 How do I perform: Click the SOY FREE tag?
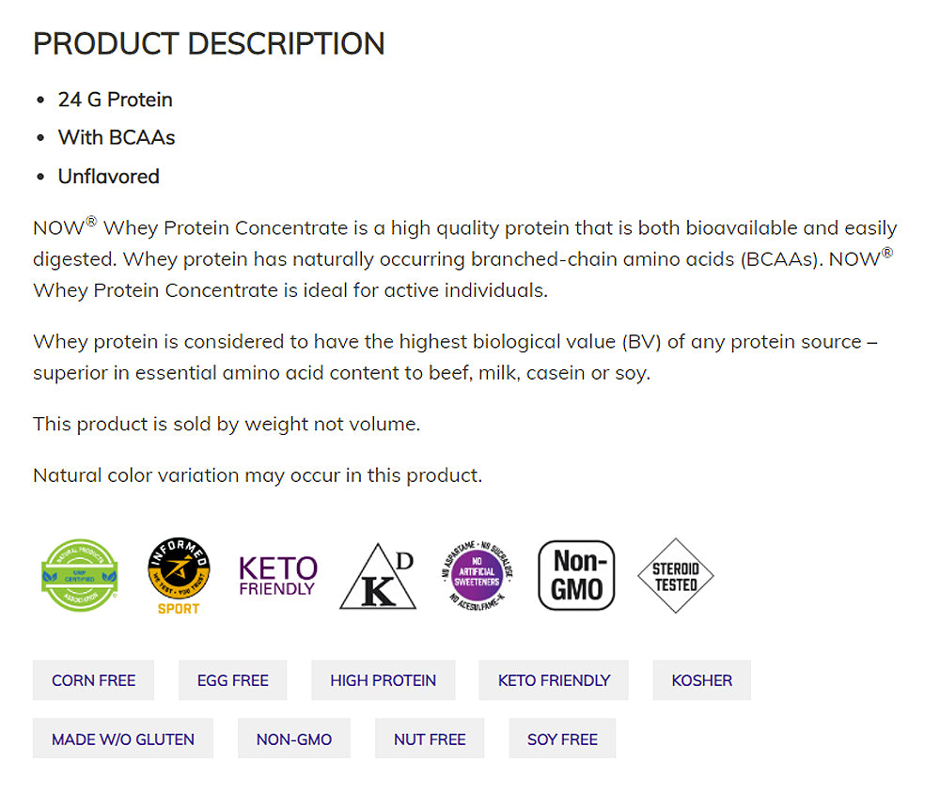click(562, 739)
